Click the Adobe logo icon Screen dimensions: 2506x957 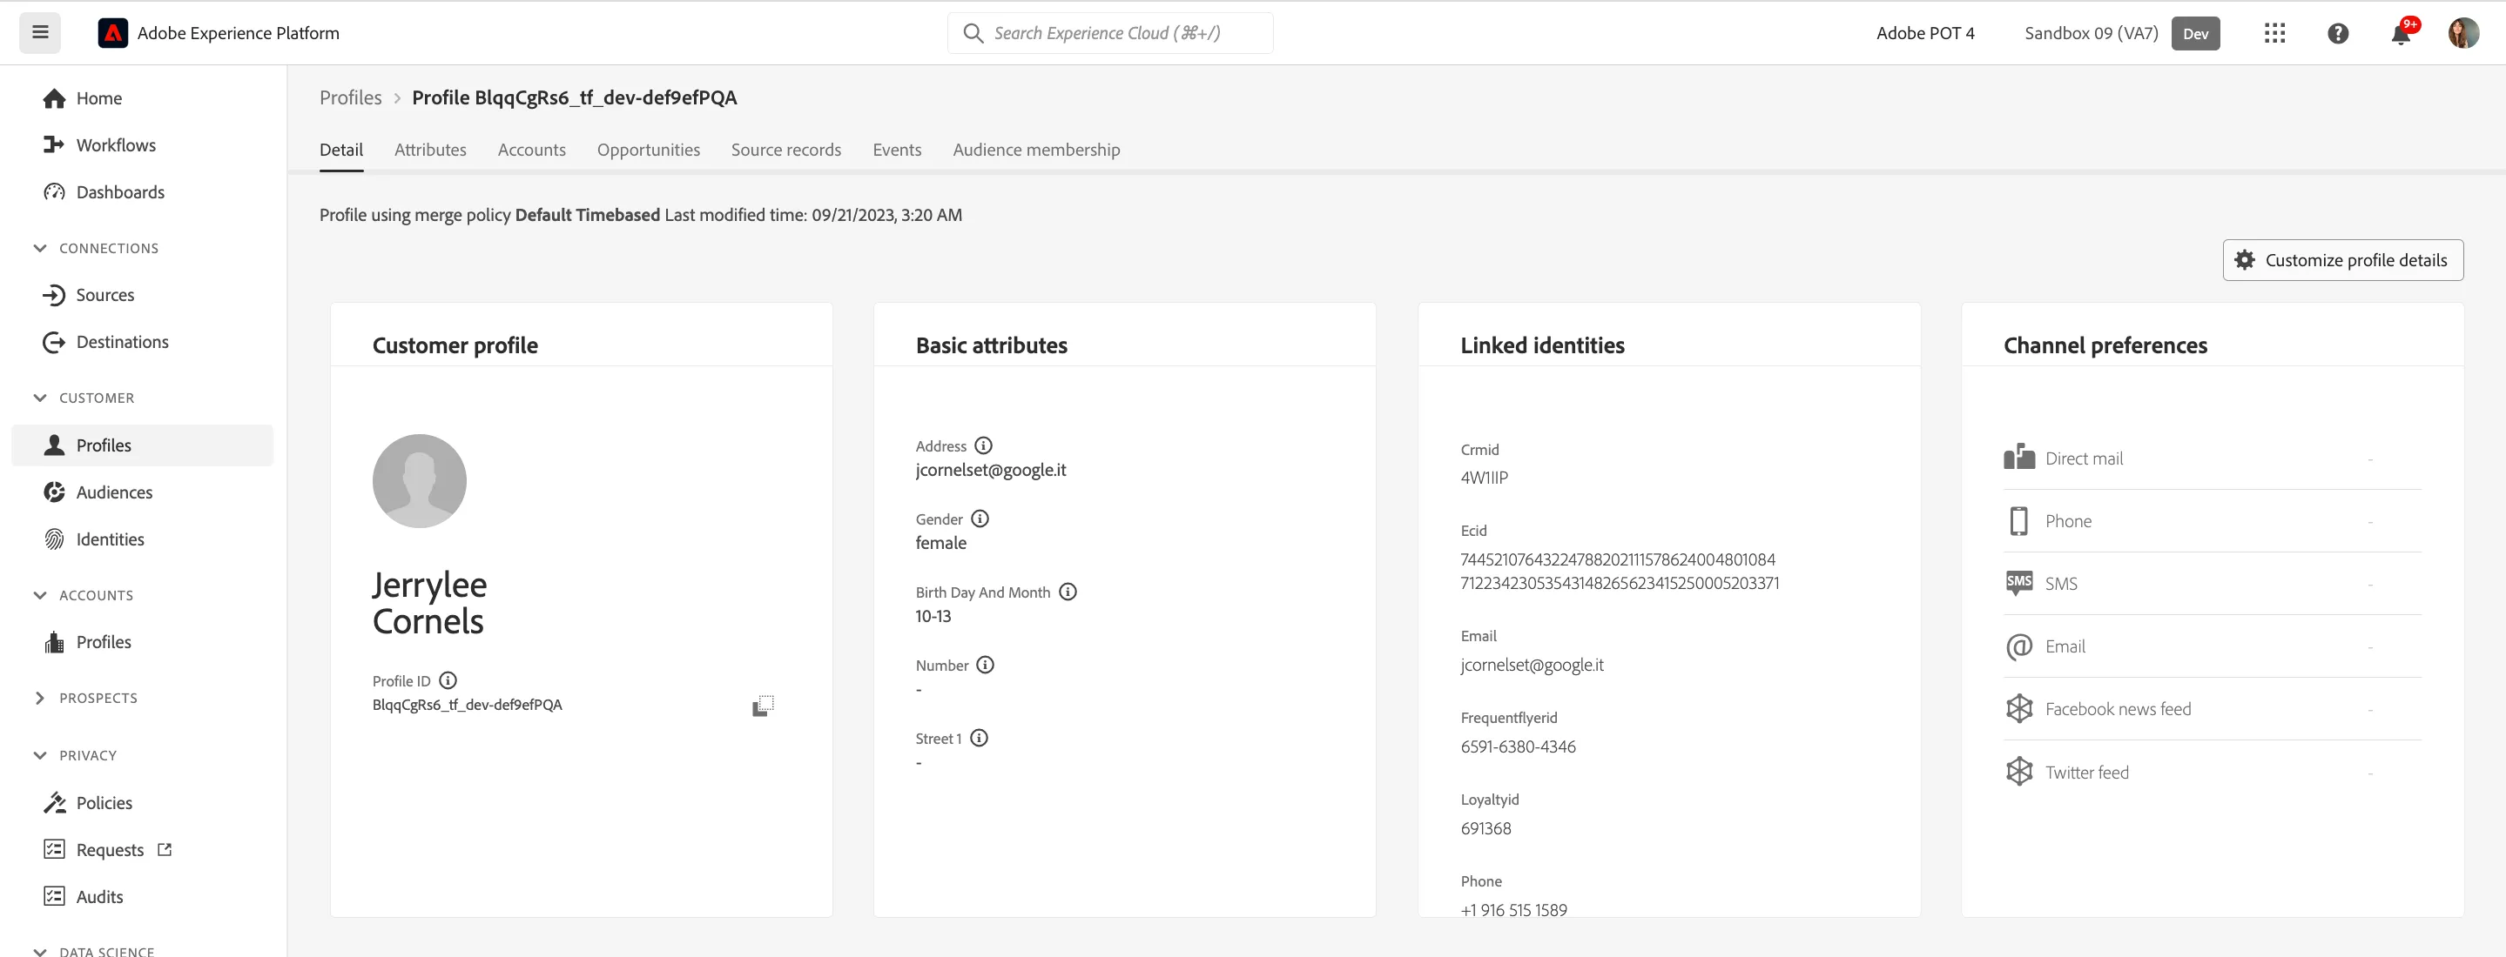pyautogui.click(x=113, y=33)
